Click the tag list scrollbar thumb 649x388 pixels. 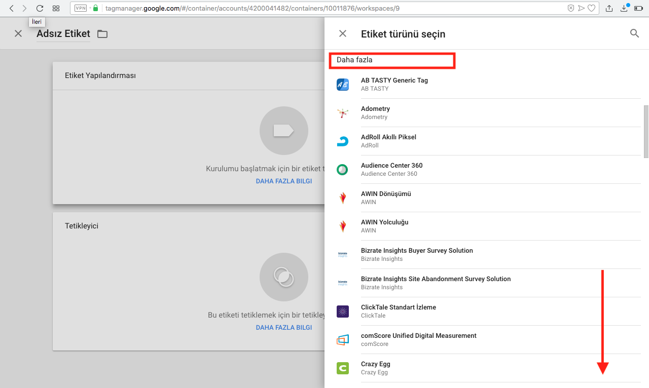646,132
